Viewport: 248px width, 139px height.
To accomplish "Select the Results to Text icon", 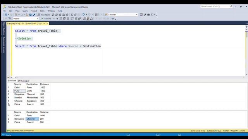I will pos(84,19).
